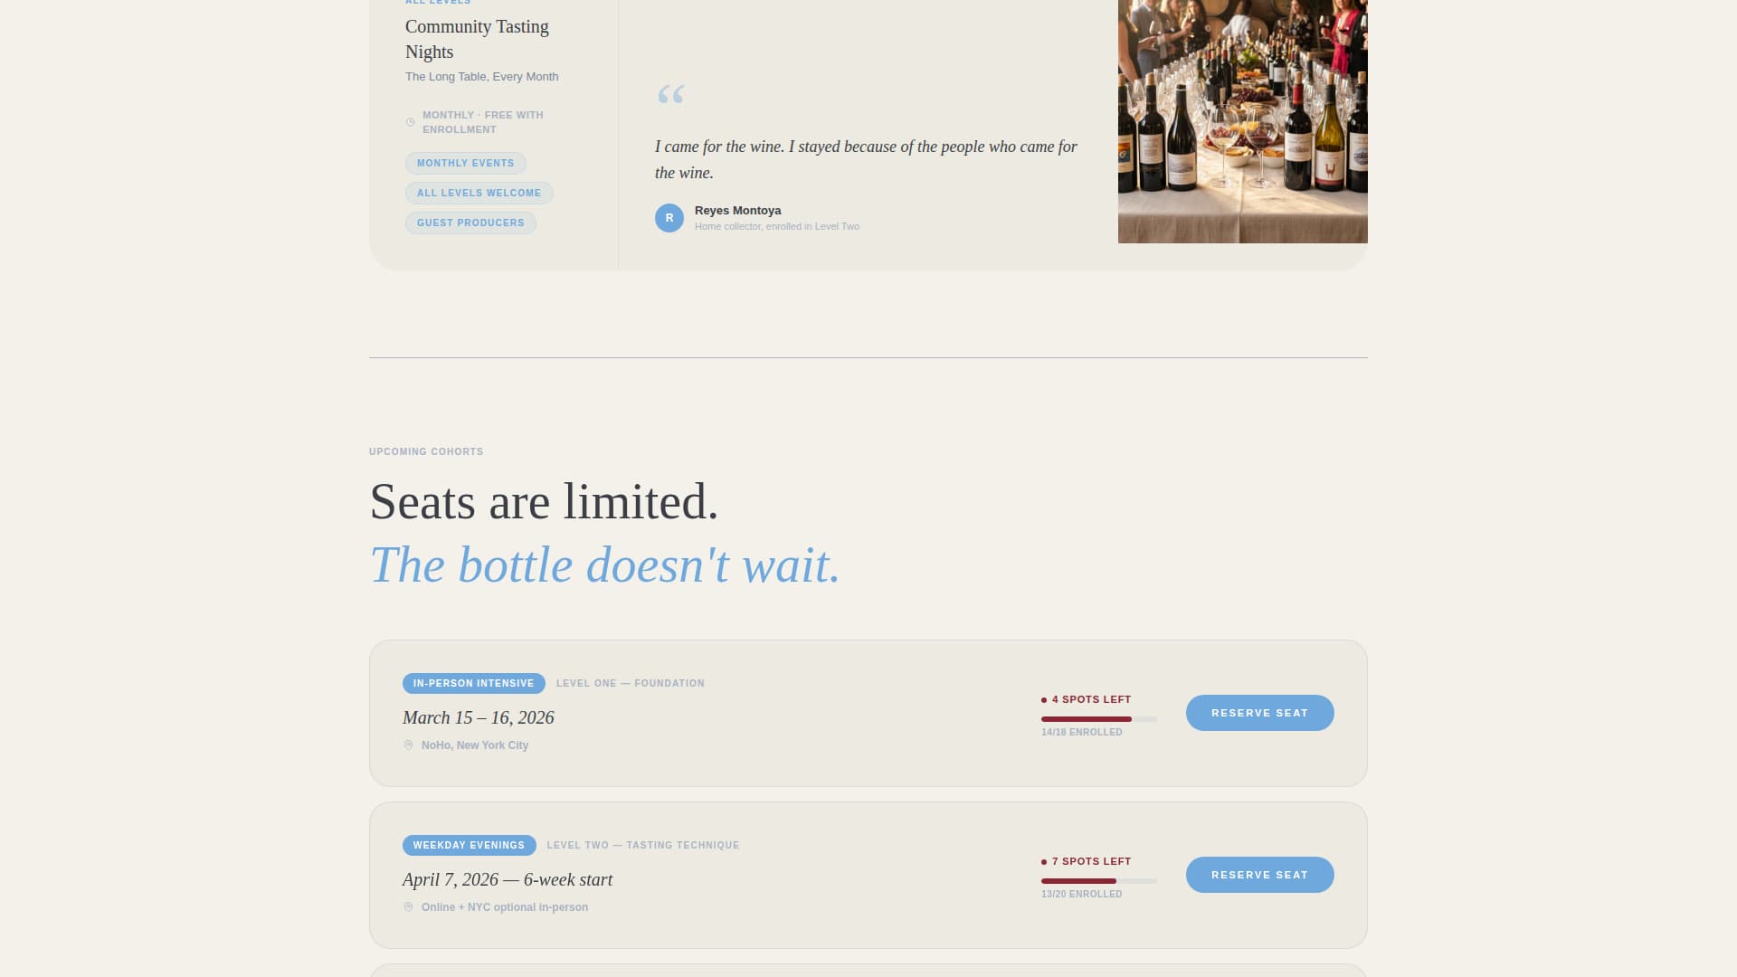Click the location pin beside Online + NYC
1737x977 pixels.
click(408, 907)
